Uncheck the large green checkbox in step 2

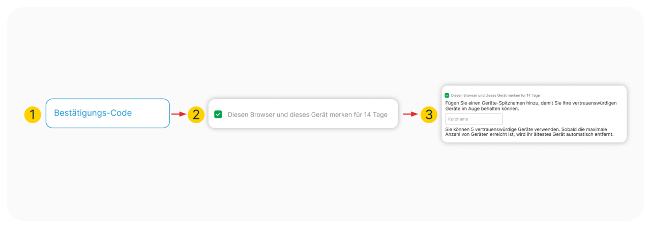coord(218,115)
